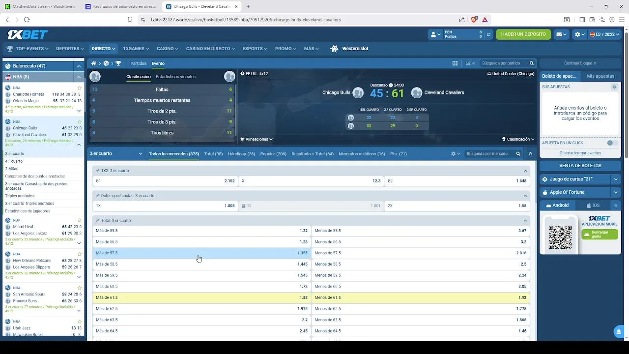Favorite the San Antonio Spurs game star
The height and width of the screenshot is (354, 629).
pyautogui.click(x=80, y=288)
